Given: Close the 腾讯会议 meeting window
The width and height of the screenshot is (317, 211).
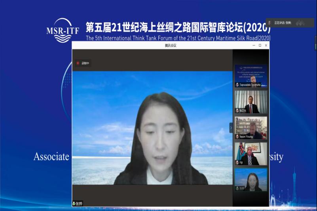Looking at the screenshot, I should coord(266,46).
